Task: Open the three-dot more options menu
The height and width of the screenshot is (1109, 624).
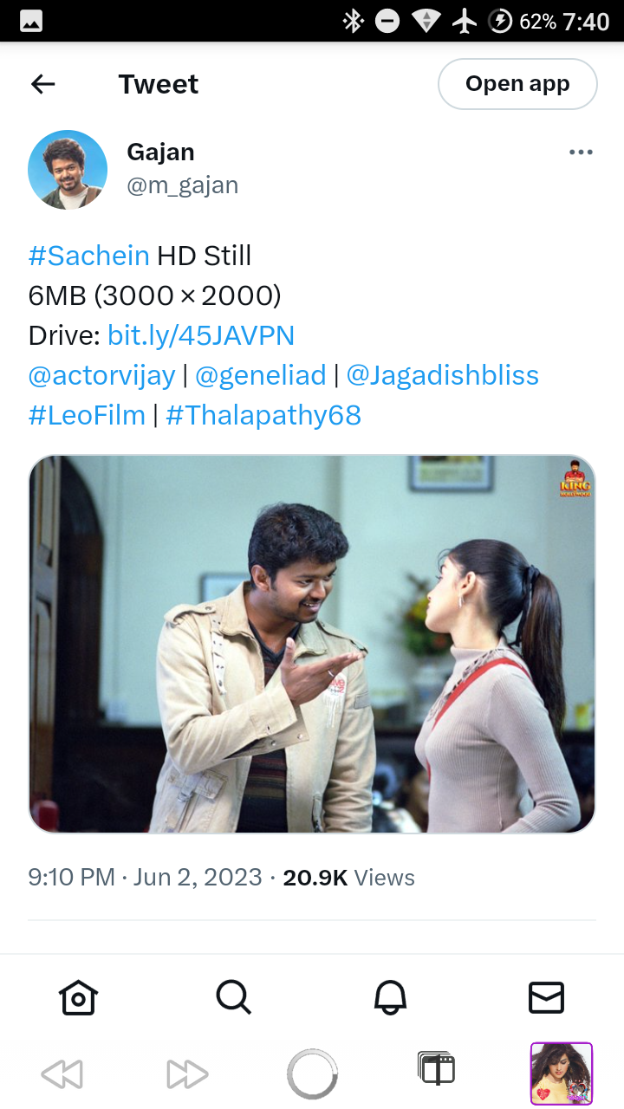Action: coord(581,152)
